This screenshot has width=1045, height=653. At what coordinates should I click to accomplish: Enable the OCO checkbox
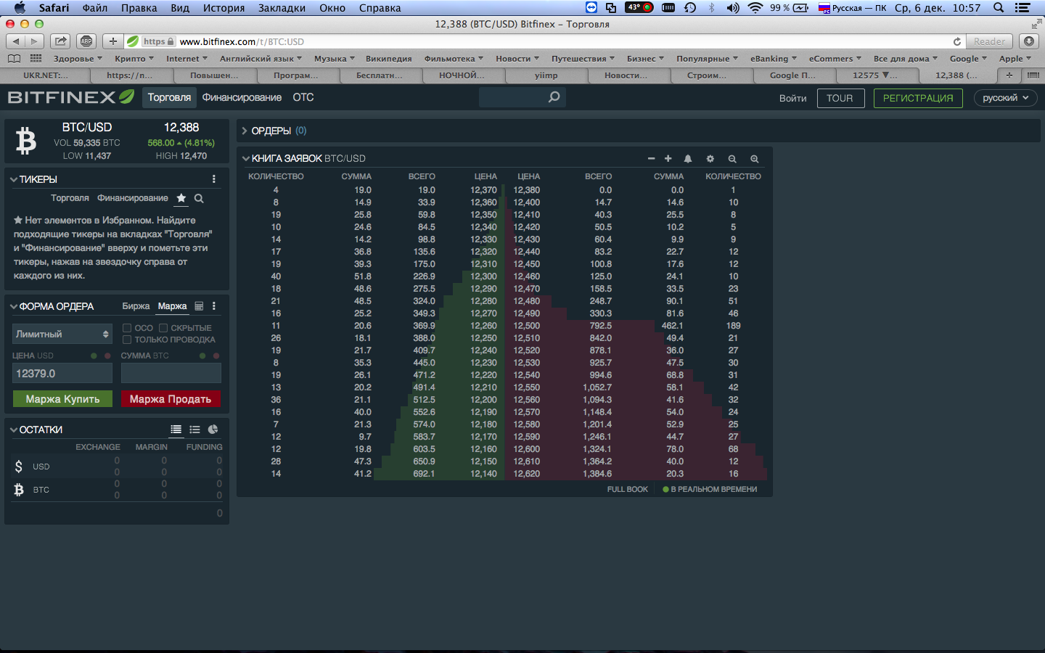tap(127, 328)
